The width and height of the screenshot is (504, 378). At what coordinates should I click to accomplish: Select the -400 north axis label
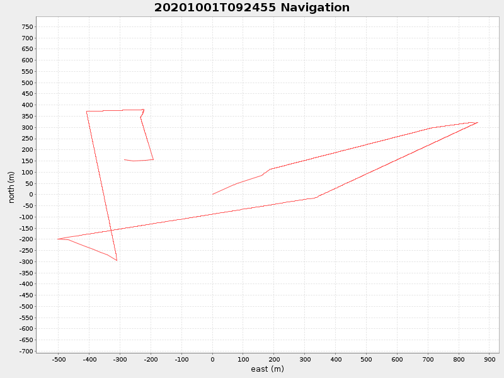pos(26,284)
